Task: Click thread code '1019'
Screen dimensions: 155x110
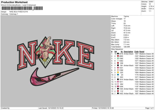Action: tap(137, 70)
